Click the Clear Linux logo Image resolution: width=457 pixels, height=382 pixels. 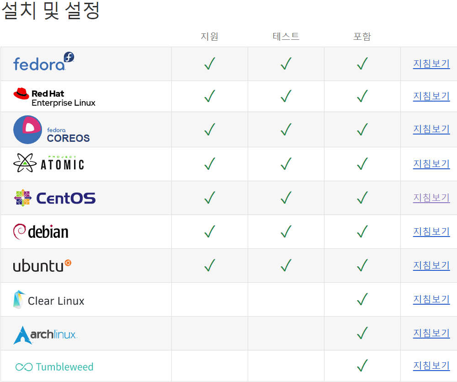(x=49, y=300)
